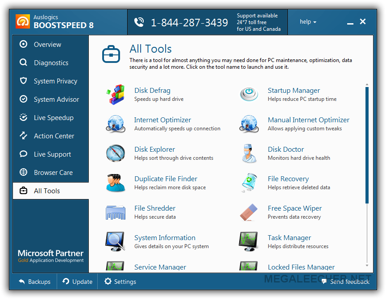Launch Service Manager link
Viewport: 386px width, 299px height.
pos(160,267)
